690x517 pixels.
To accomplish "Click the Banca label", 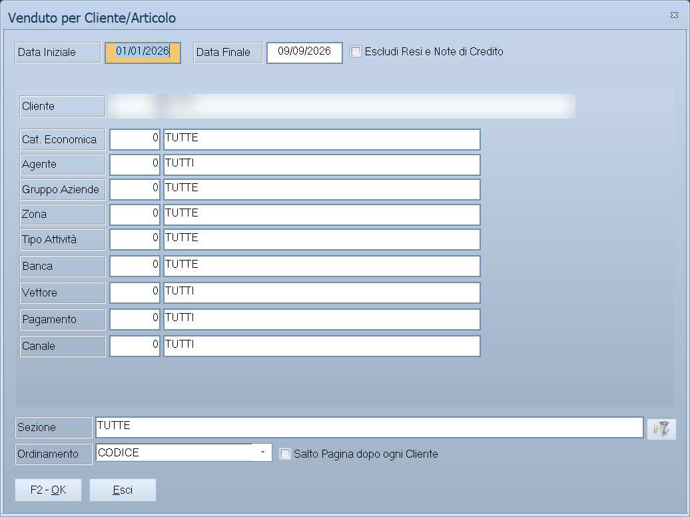I will tap(63, 266).
